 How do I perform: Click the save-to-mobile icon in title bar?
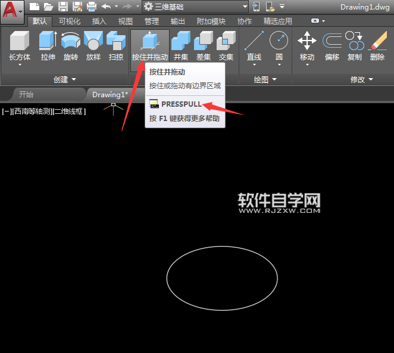pos(270,7)
